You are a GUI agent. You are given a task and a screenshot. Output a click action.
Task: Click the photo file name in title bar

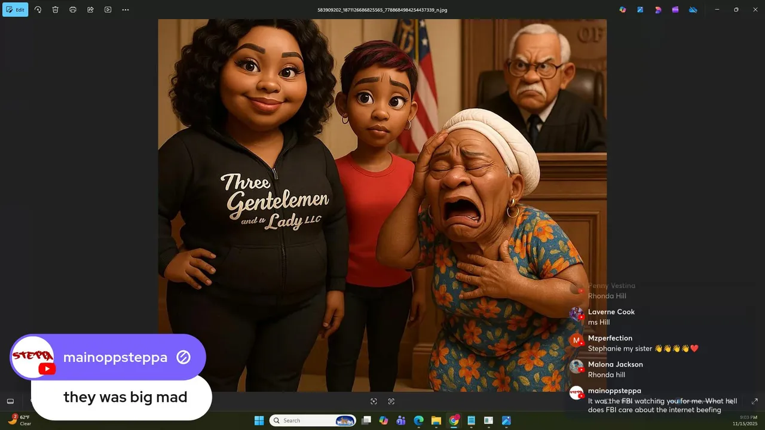coord(382,10)
